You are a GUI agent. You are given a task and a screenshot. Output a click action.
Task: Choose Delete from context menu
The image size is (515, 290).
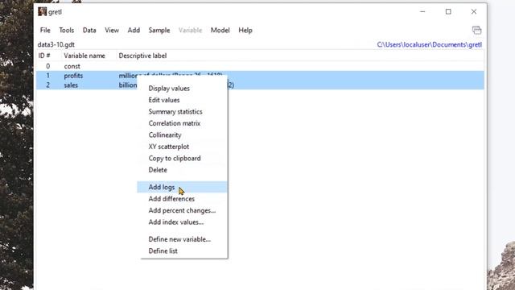coord(183,170)
